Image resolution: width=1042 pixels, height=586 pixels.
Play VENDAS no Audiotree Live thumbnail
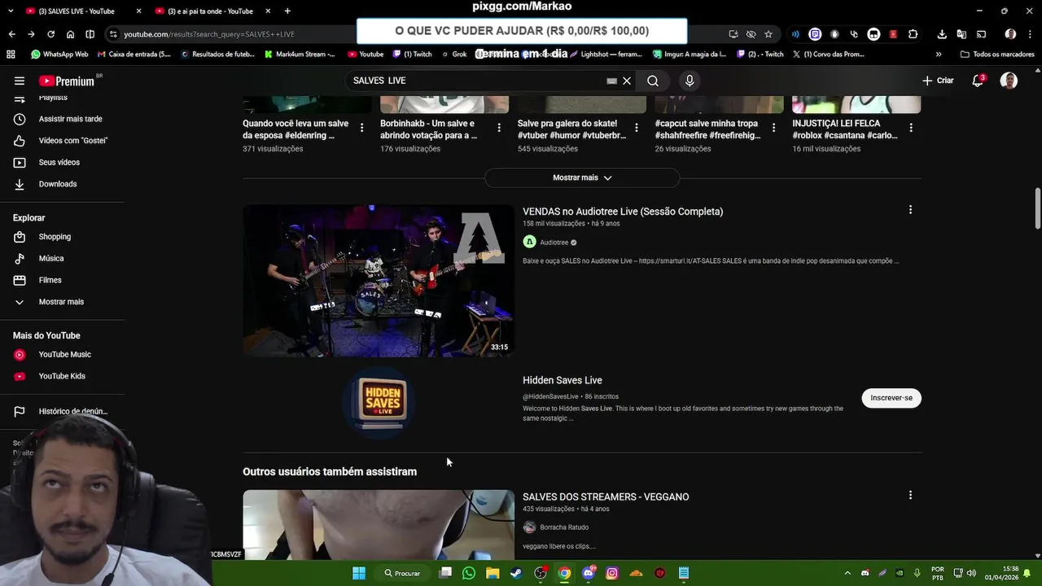click(379, 281)
